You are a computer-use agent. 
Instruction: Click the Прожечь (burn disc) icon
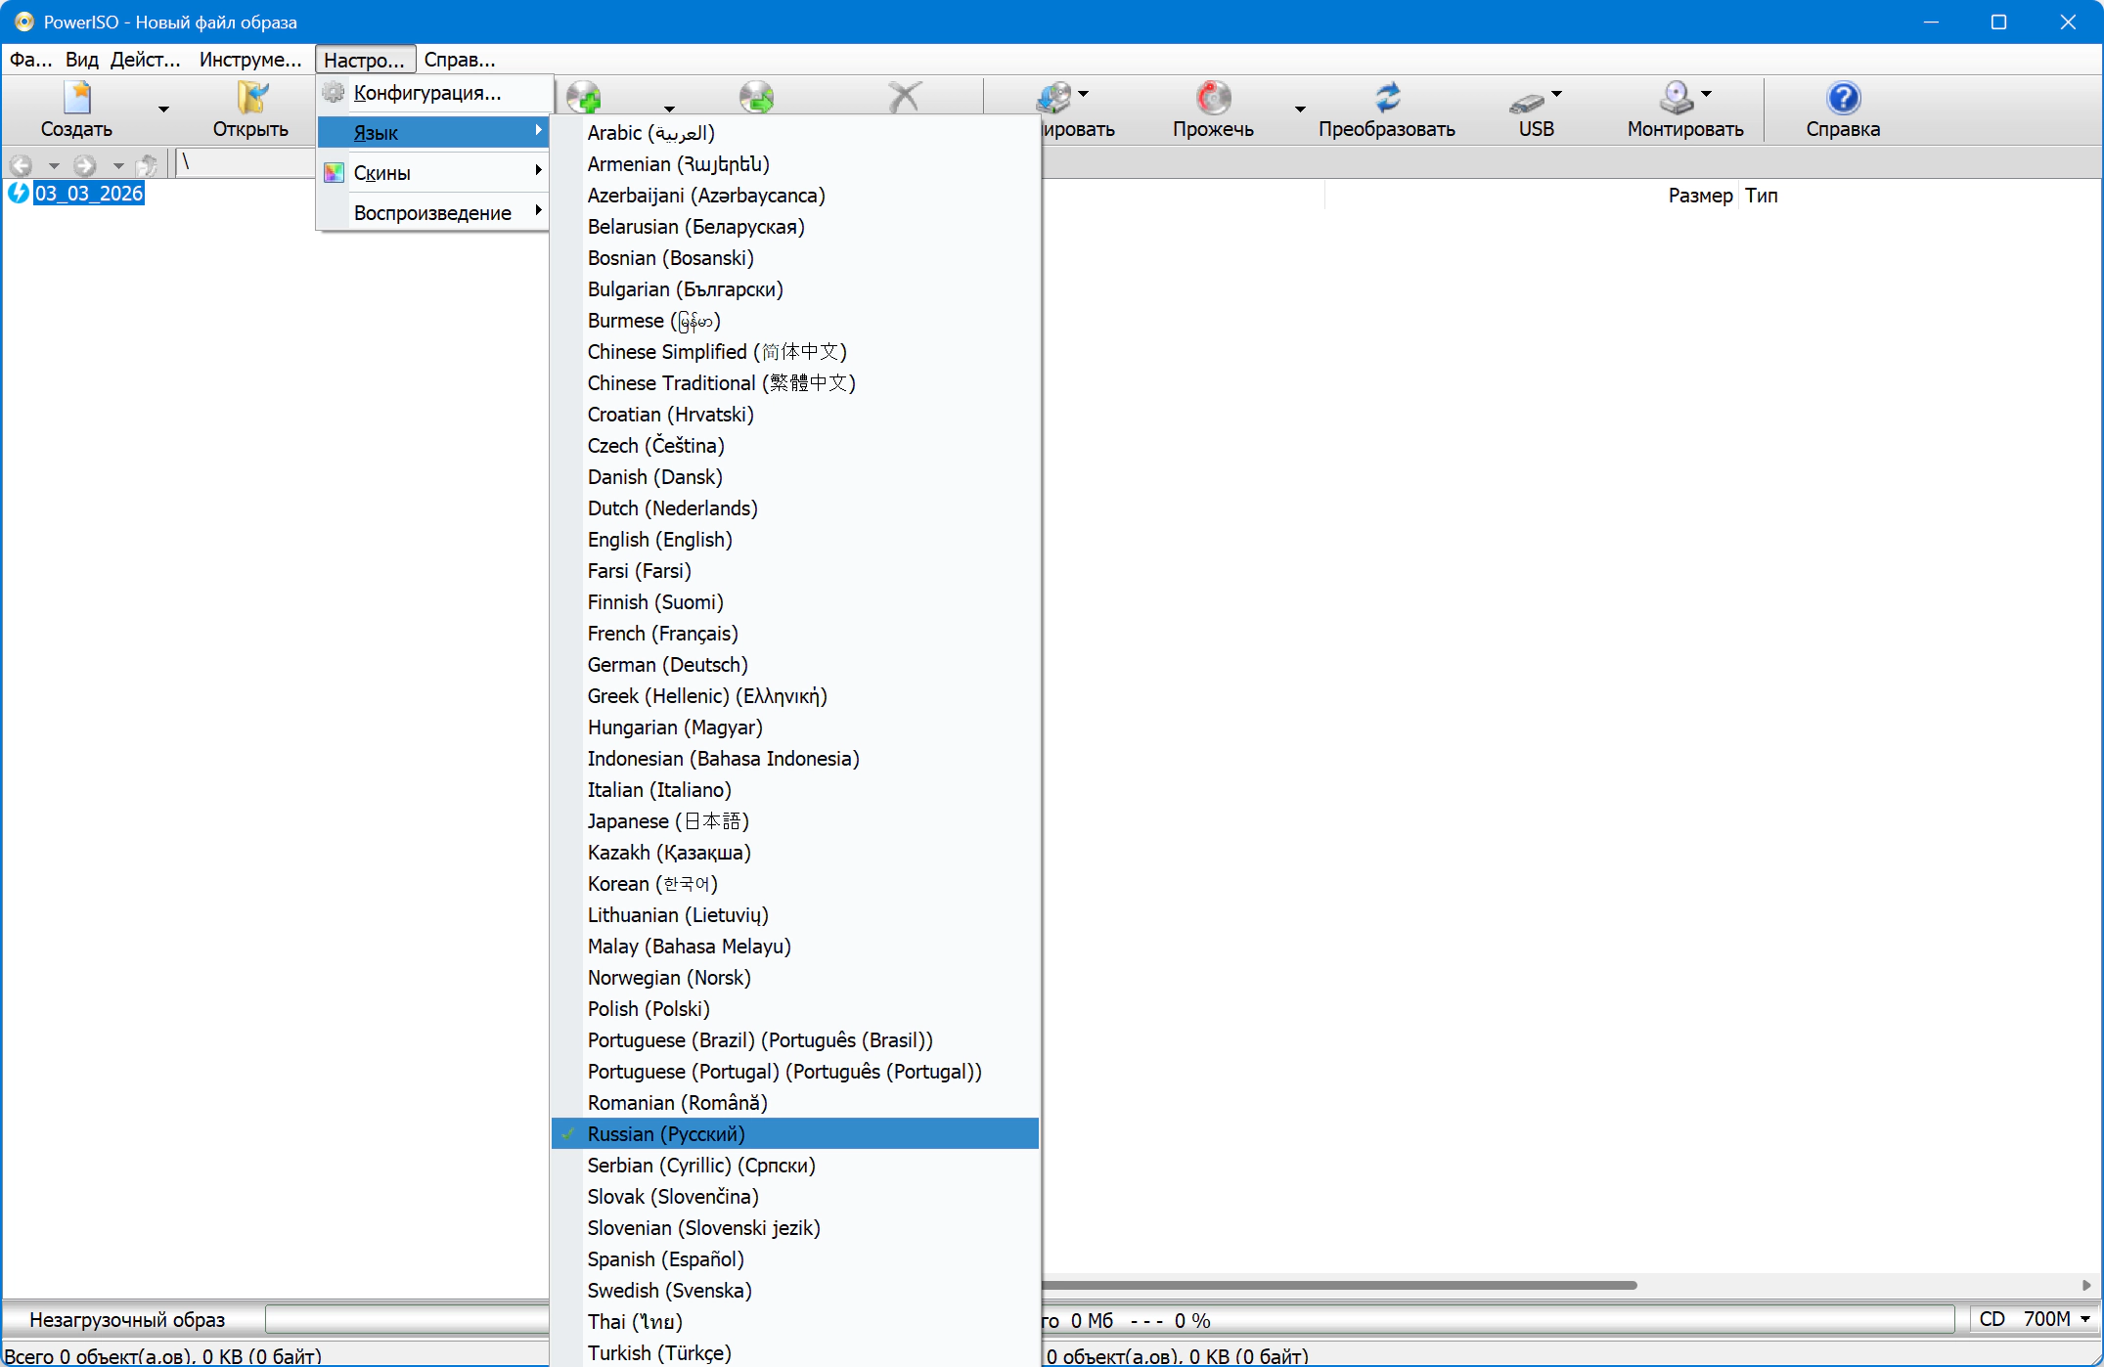tap(1213, 99)
